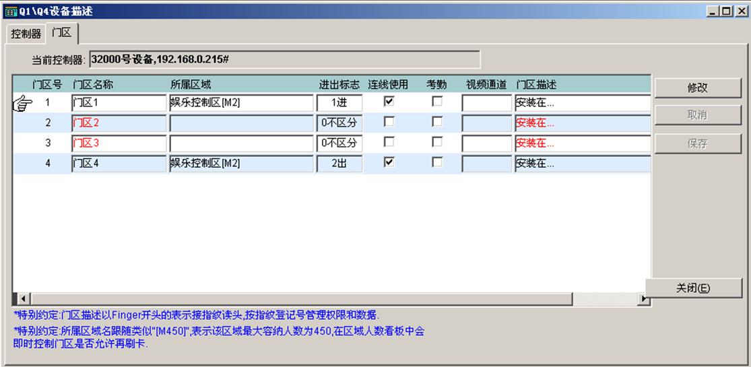Toggle 考勤 checkbox for door zone 4
Viewport: 751px width, 367px height.
click(437, 162)
